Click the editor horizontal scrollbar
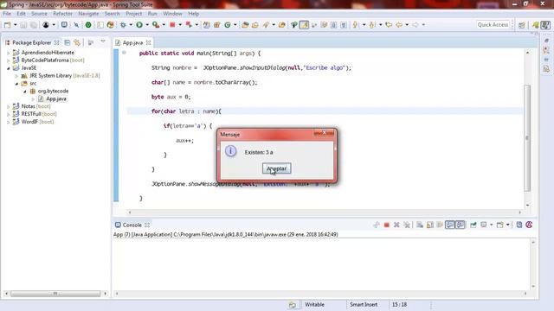 pyautogui.click(x=325, y=213)
